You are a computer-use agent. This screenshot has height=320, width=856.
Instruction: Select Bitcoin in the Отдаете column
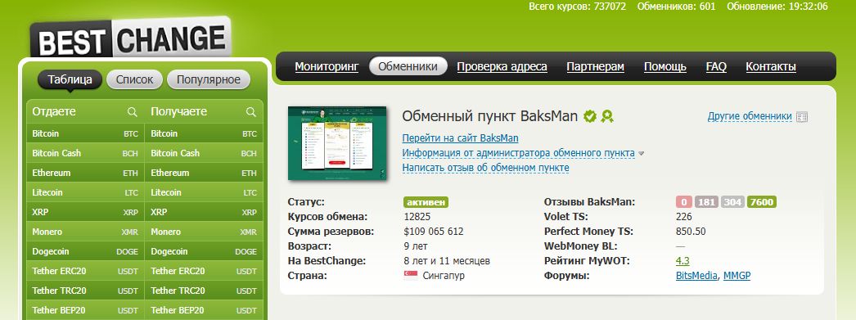click(x=85, y=133)
